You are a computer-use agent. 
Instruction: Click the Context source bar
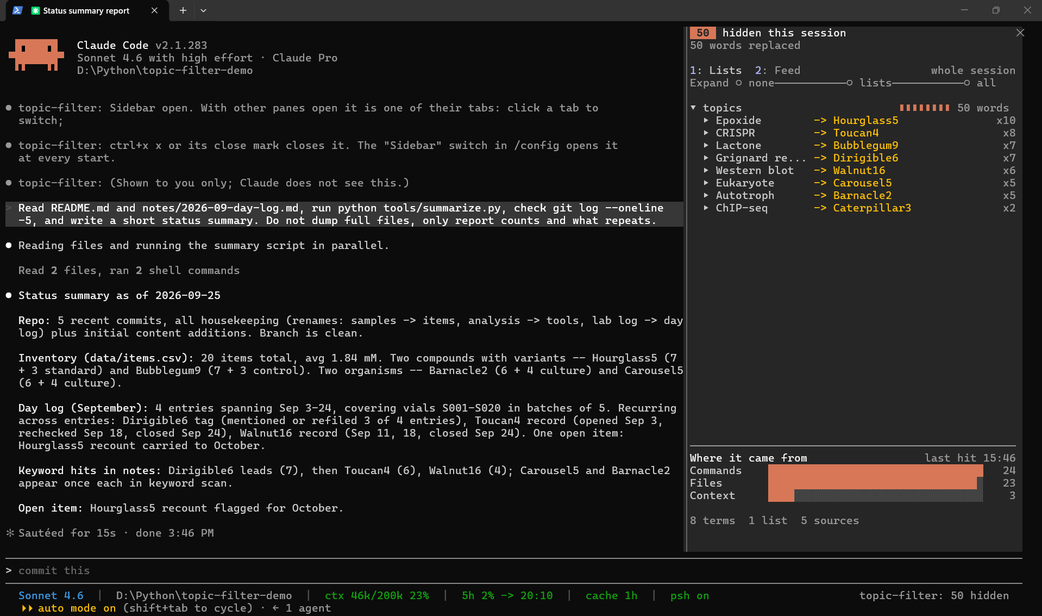click(875, 495)
